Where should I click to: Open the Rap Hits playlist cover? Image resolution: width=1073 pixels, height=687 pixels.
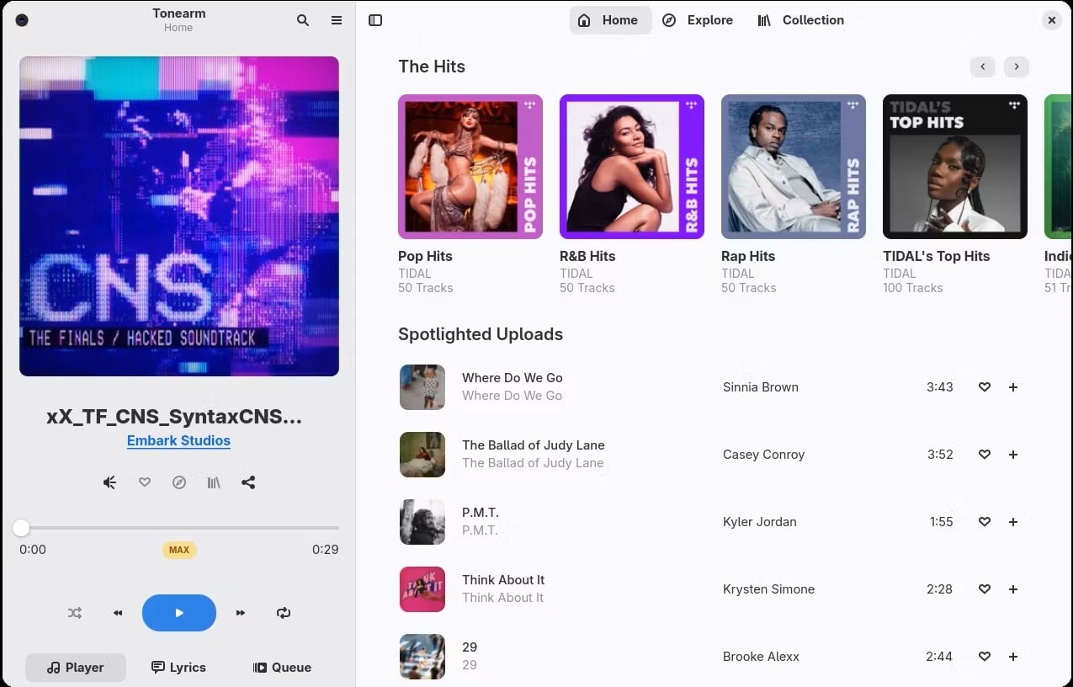pyautogui.click(x=794, y=167)
